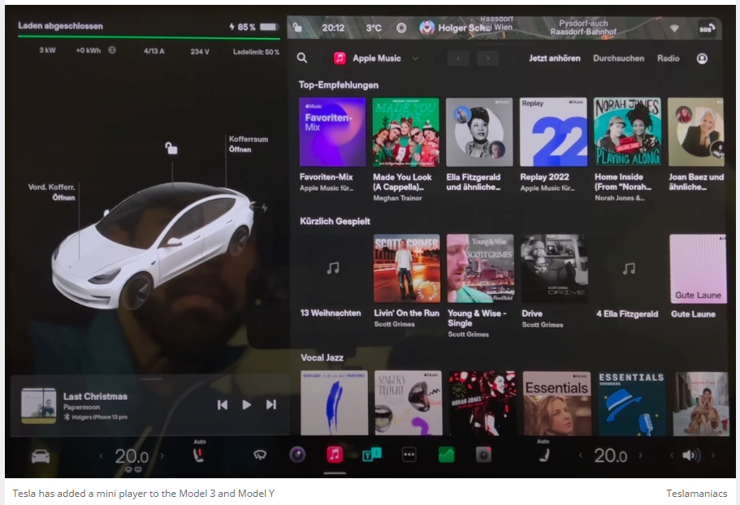The image size is (740, 505).
Task: Tap the green charging progress bar
Action: 149,37
